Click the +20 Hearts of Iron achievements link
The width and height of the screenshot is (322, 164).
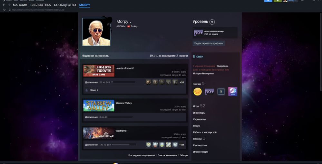(182, 82)
